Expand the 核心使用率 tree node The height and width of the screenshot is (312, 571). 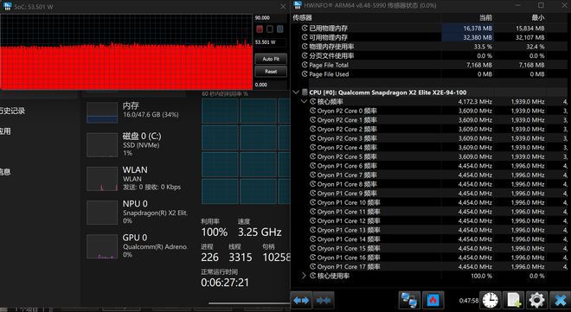tap(304, 276)
